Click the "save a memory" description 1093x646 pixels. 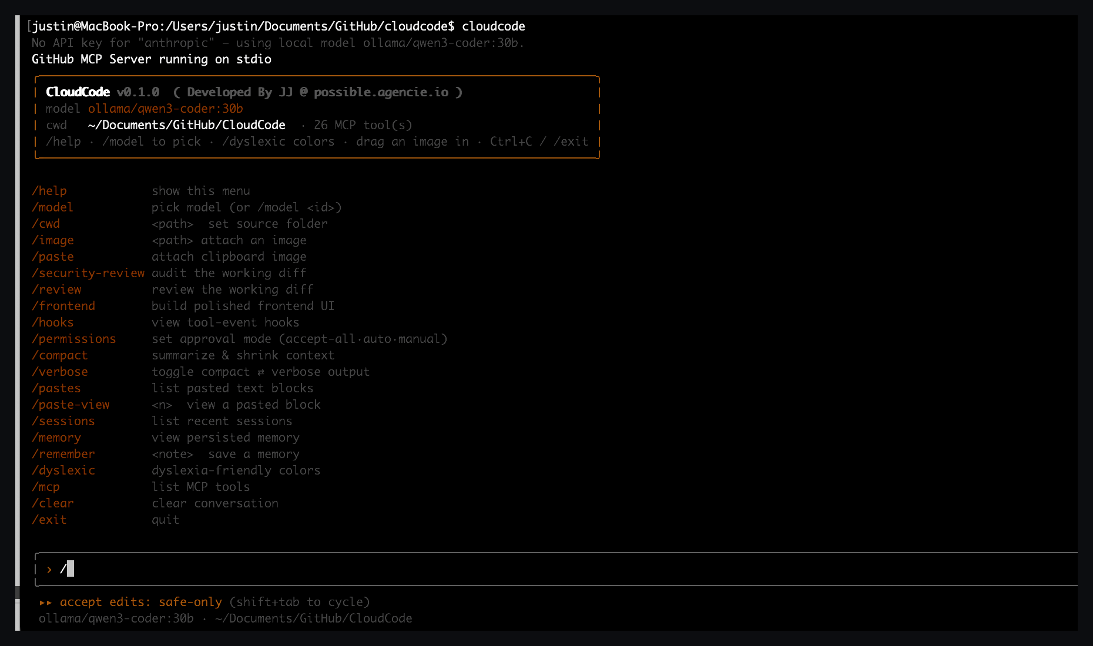coord(254,454)
